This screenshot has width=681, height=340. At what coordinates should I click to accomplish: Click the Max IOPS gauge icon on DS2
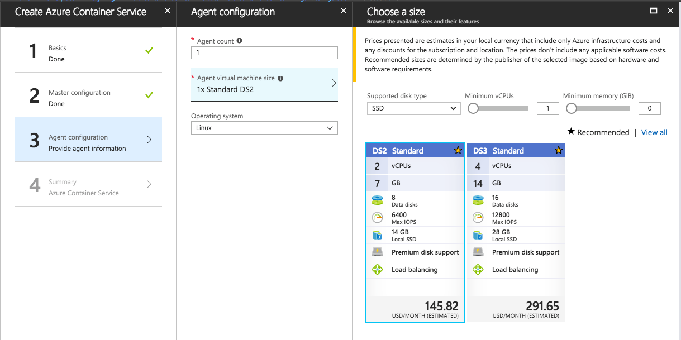coord(377,218)
